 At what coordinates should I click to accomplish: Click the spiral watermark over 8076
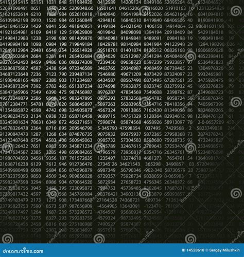(53, 102)
